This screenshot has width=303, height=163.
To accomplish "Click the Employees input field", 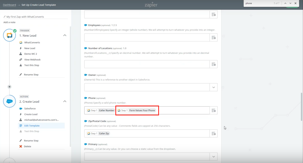I will tap(147, 37).
